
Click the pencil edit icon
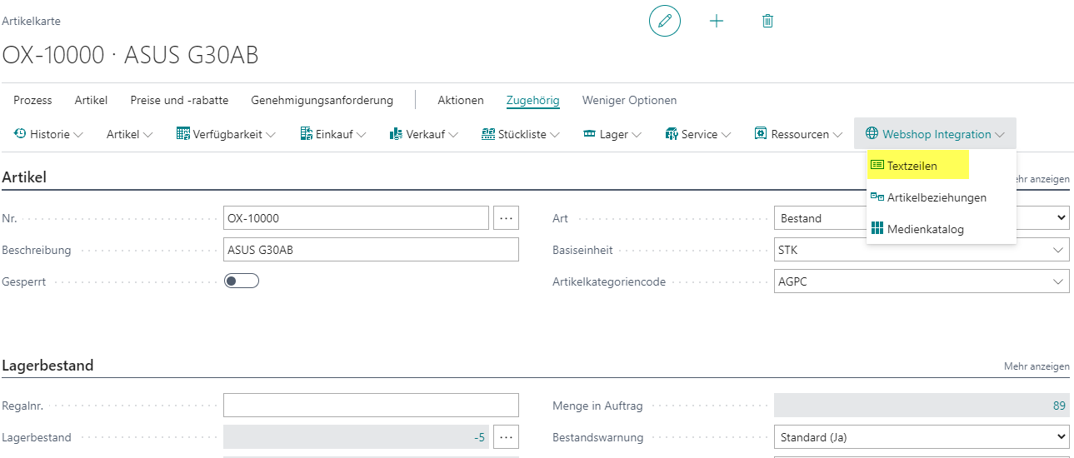[x=665, y=21]
